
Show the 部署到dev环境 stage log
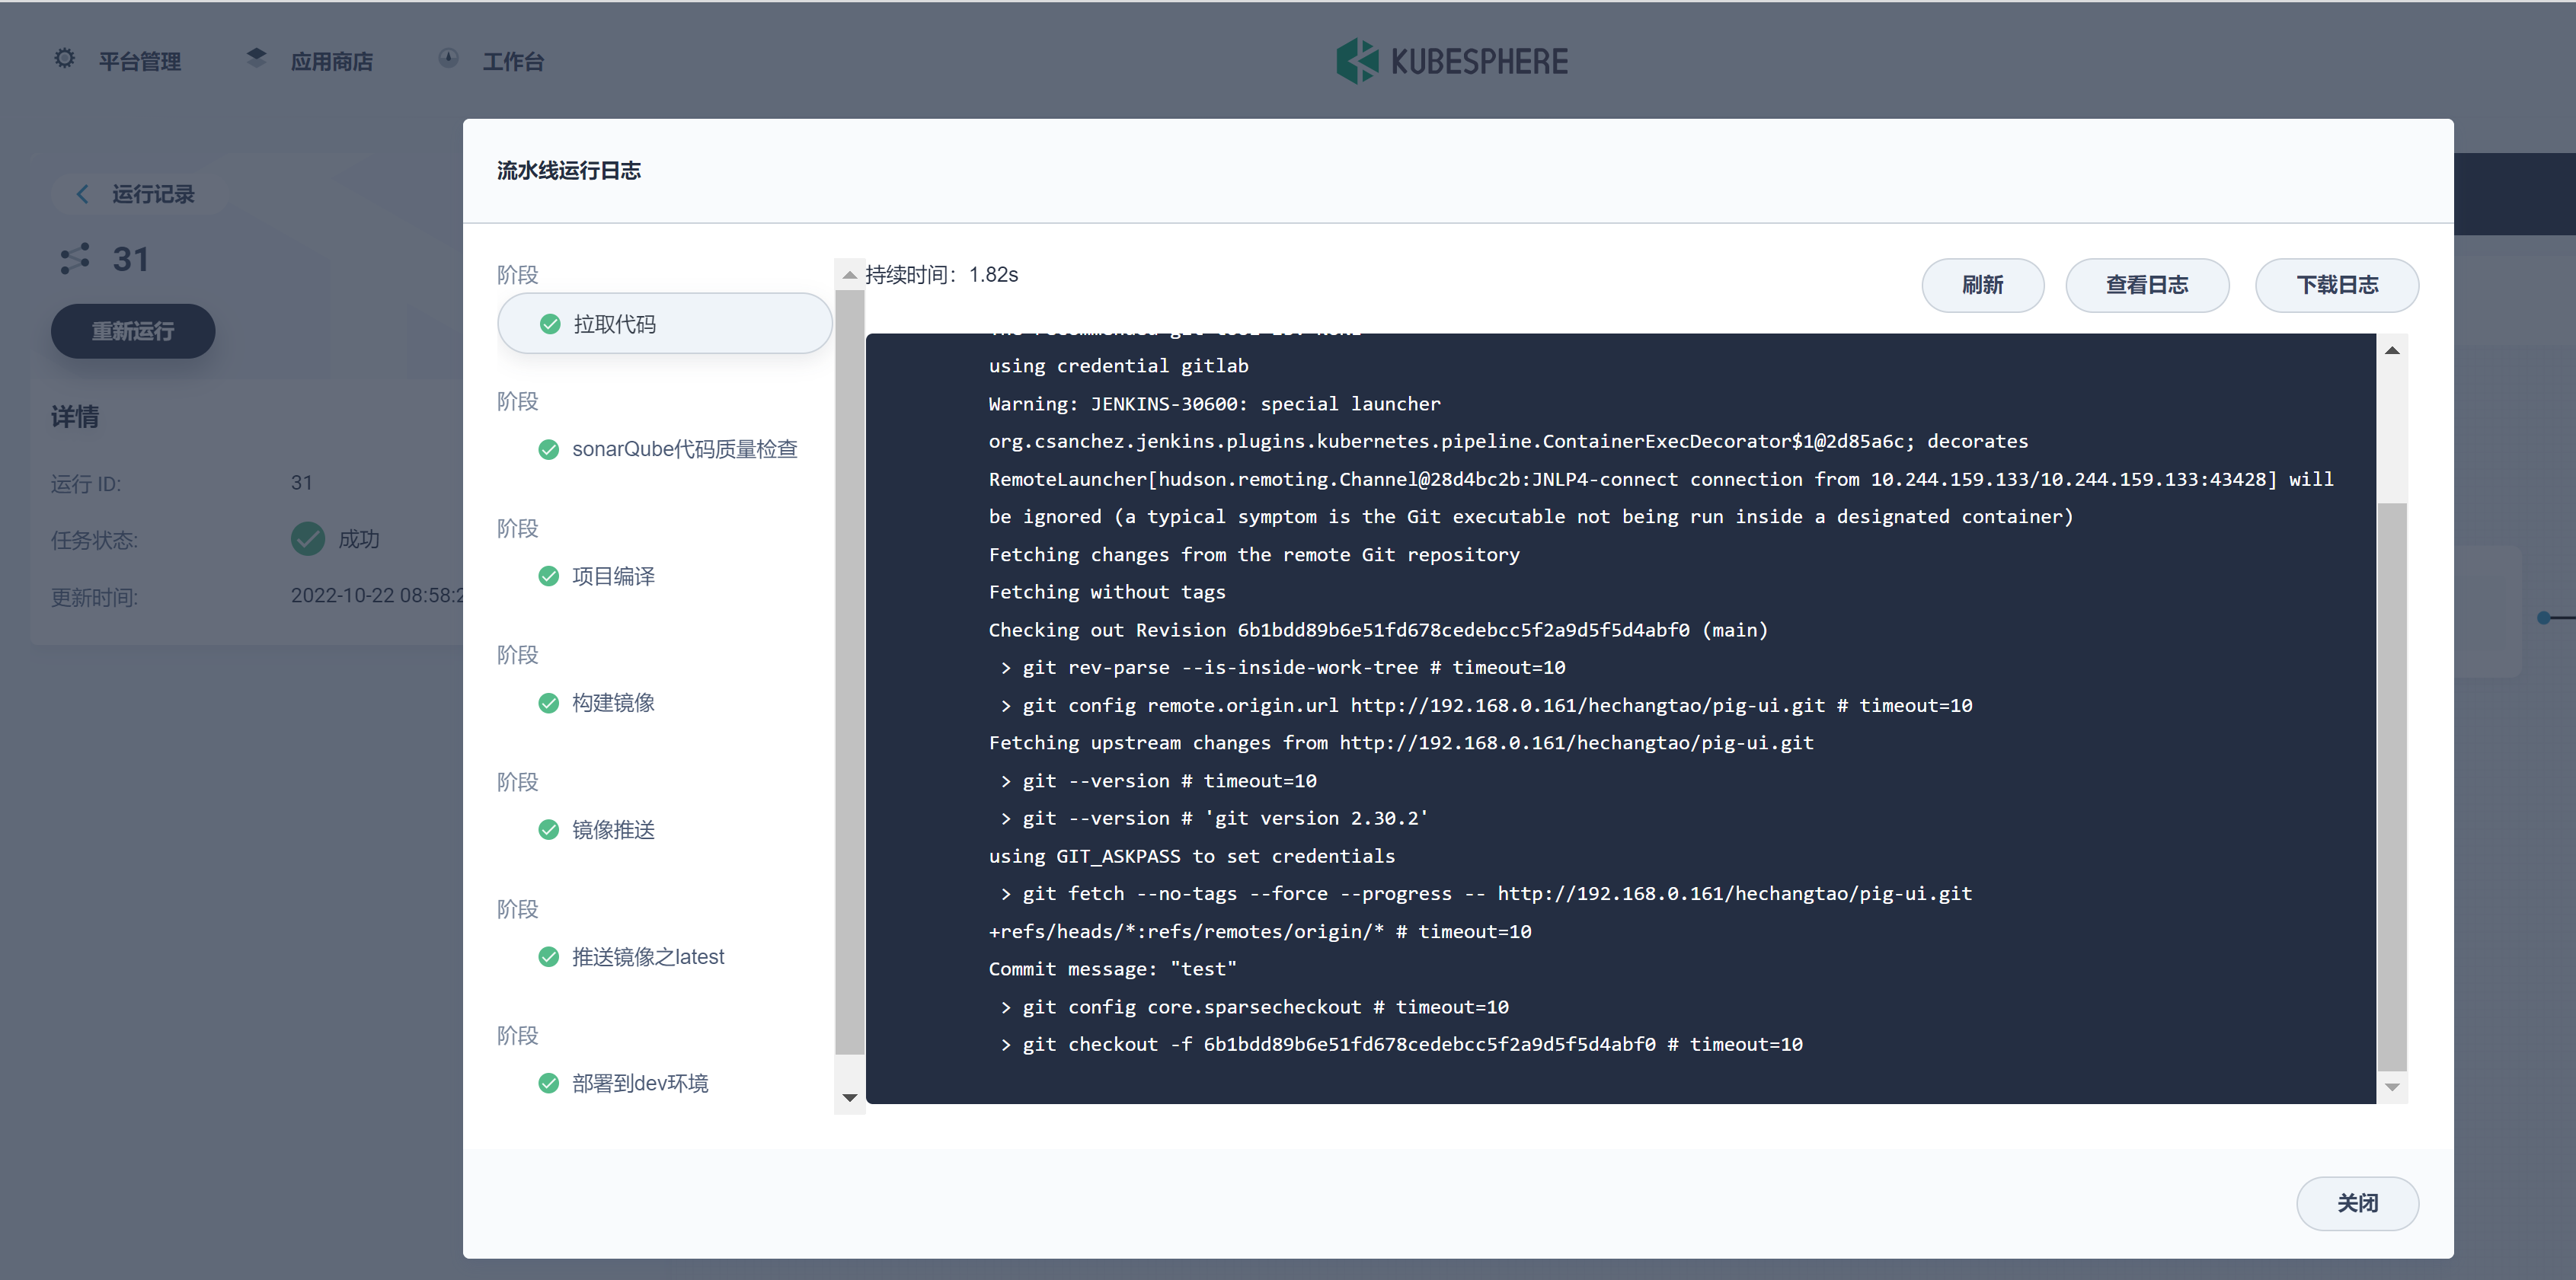click(x=639, y=1084)
